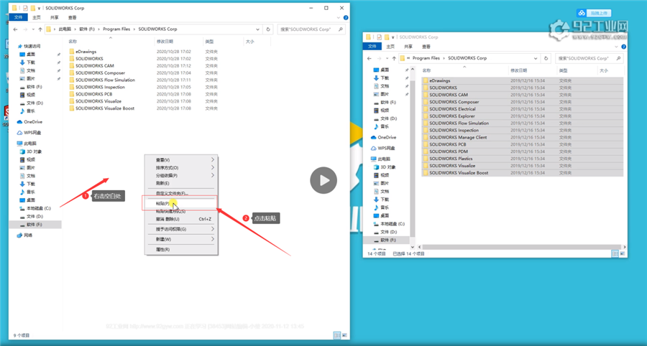
Task: Switch left window to large icons view
Action: pyautogui.click(x=344, y=335)
